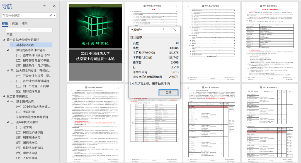Collapse 第一节 法大学硕考研概述 section

(4, 40)
